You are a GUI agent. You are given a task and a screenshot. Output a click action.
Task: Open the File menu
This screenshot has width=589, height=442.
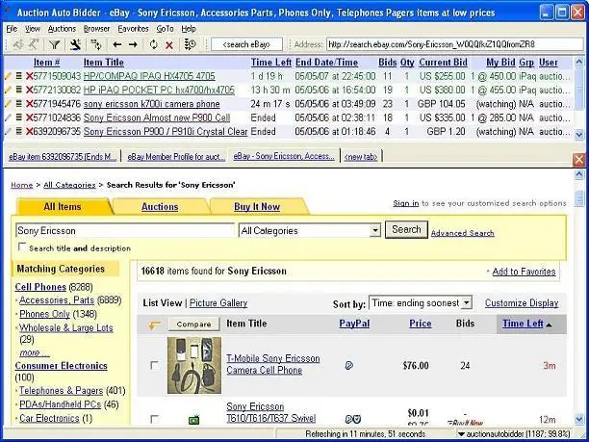click(12, 29)
